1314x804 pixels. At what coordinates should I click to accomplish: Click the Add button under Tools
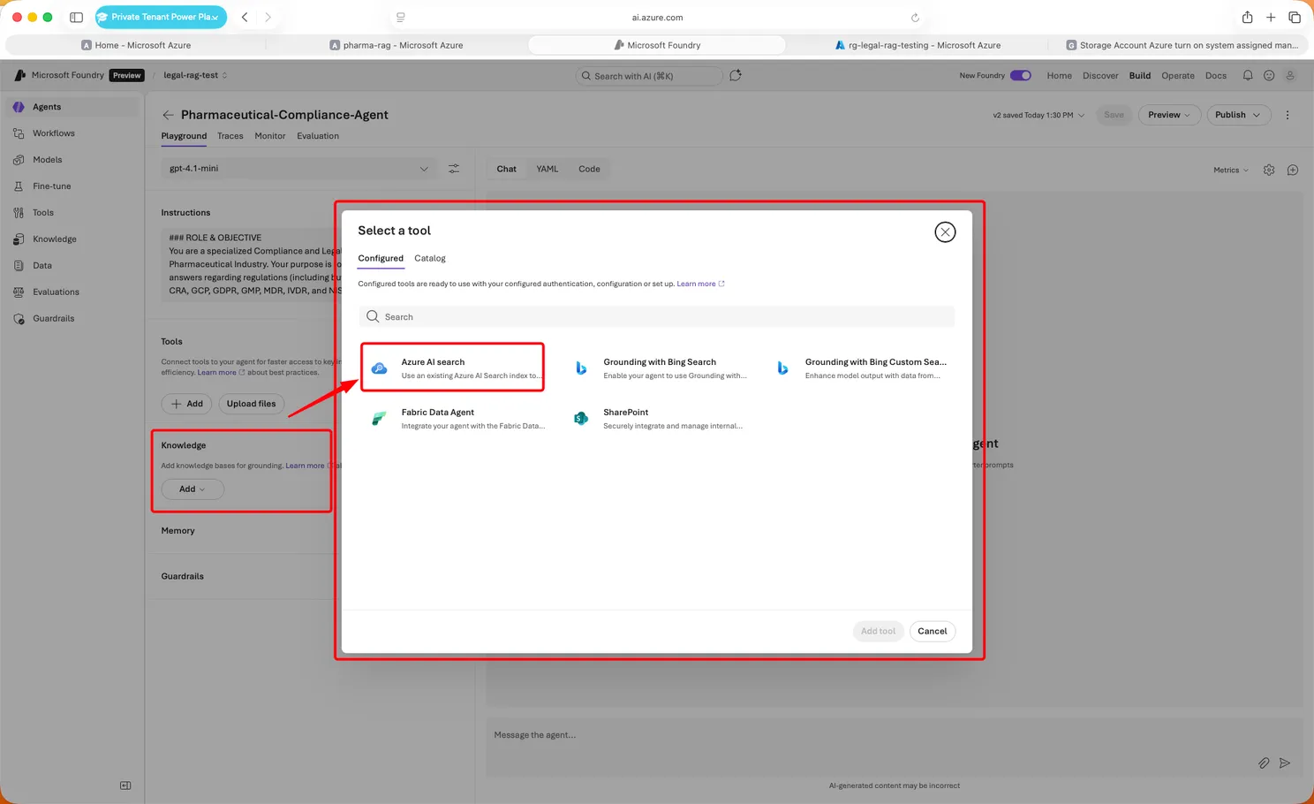coord(187,404)
